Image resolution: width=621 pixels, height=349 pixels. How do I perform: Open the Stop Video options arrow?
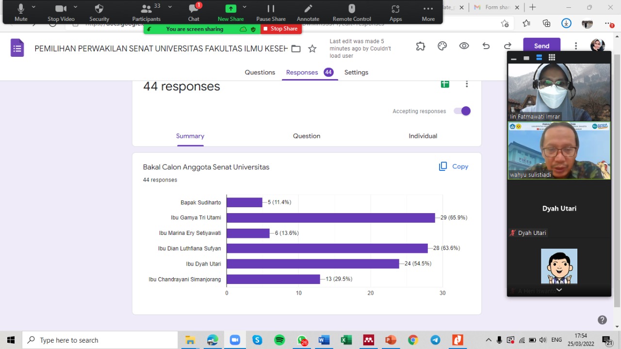click(x=76, y=7)
